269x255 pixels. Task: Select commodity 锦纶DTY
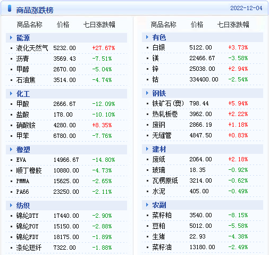(x=27, y=216)
